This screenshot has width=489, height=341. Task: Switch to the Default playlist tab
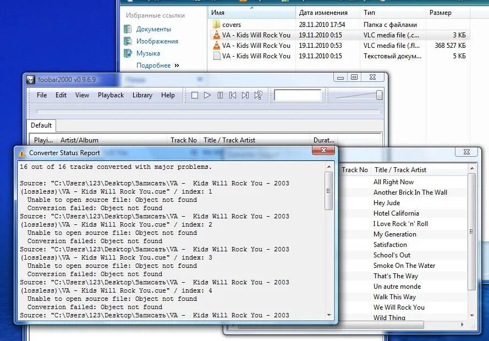click(x=41, y=125)
